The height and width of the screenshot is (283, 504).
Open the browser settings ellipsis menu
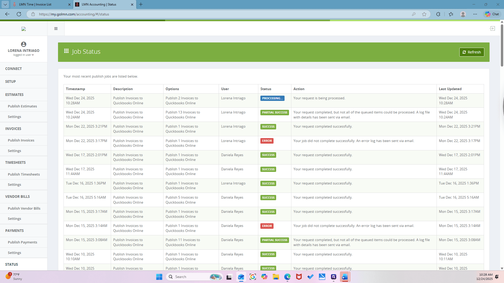475,14
